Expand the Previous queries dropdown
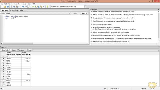Viewport: 160px width, 90px height. 70,13
